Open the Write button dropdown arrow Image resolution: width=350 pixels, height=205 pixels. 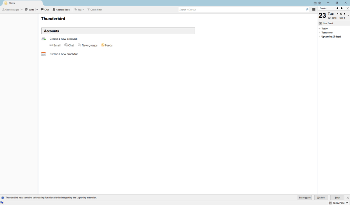click(37, 10)
